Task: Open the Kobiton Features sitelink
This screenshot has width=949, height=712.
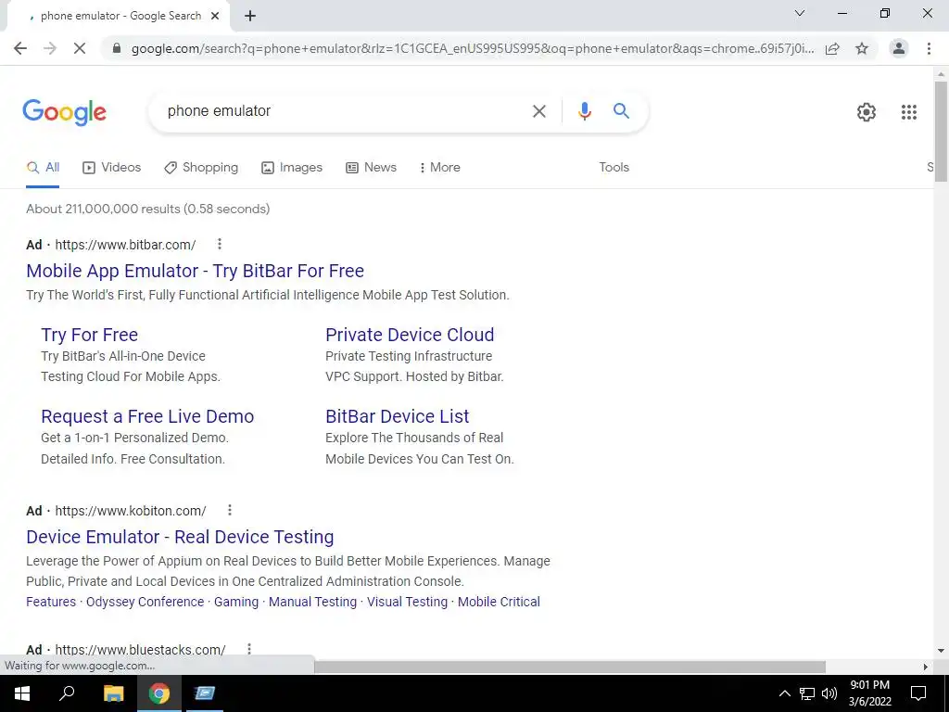Action: coord(51,602)
